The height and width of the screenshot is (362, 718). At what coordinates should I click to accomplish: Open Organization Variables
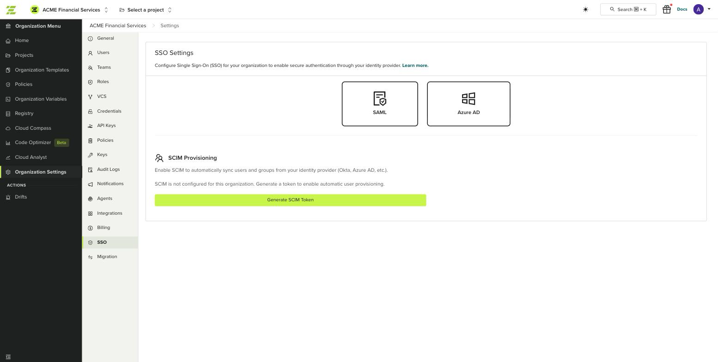[41, 99]
